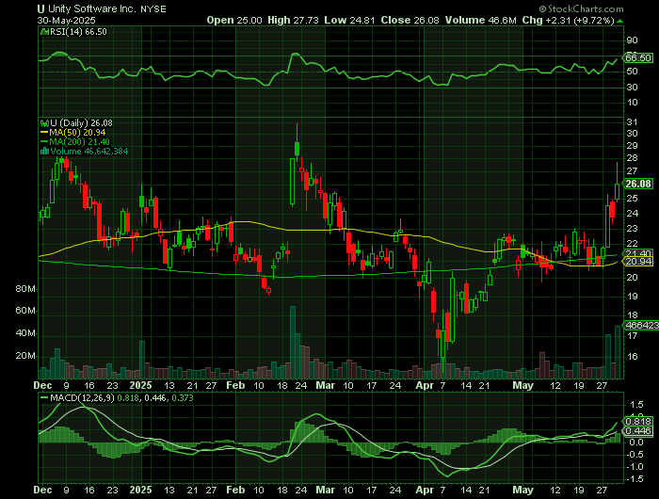Click the 50 level on the RSI axis

(632, 72)
